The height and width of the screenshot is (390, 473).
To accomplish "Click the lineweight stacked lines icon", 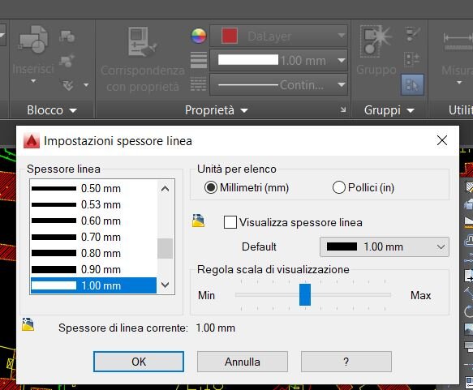I will (199, 60).
